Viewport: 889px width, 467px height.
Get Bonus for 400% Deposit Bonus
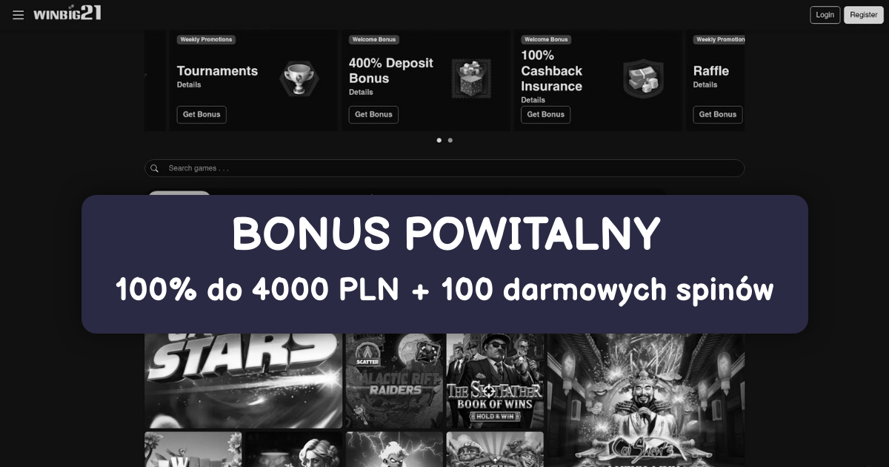click(x=373, y=114)
